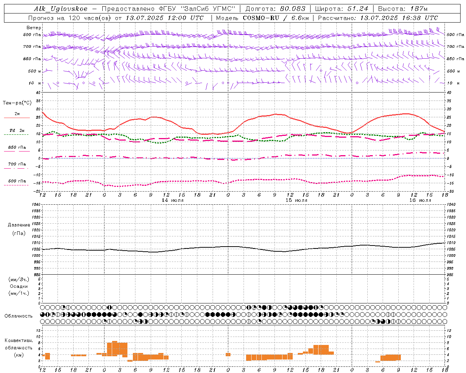The height and width of the screenshot is (373, 466).
Task: Click the Td 2м legend label
Action: point(17,130)
